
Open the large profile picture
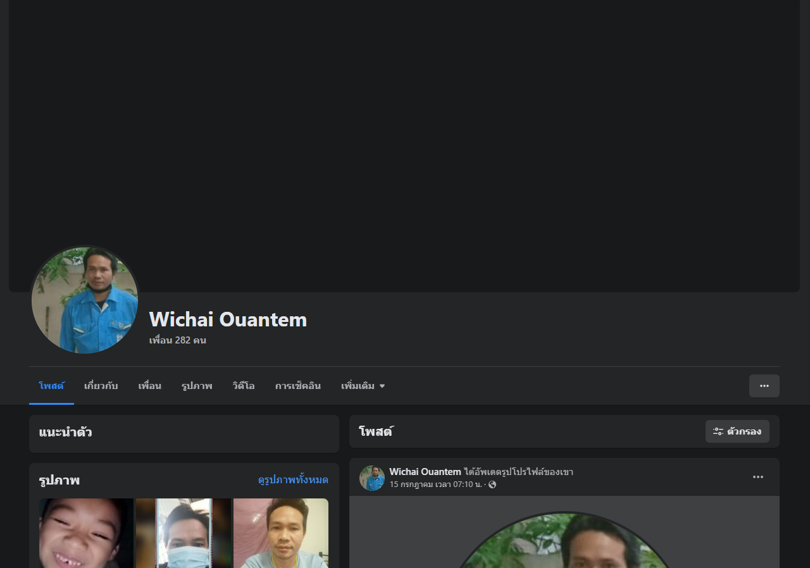[x=85, y=300]
